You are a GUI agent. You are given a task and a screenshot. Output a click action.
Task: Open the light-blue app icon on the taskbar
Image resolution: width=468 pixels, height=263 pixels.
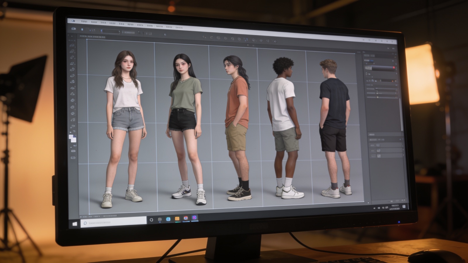tap(168, 219)
